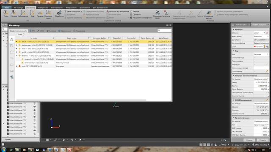Image resolution: width=271 pixels, height=152 pixels.
Task: Click the Метр units selector in status bar
Action: 224,145
